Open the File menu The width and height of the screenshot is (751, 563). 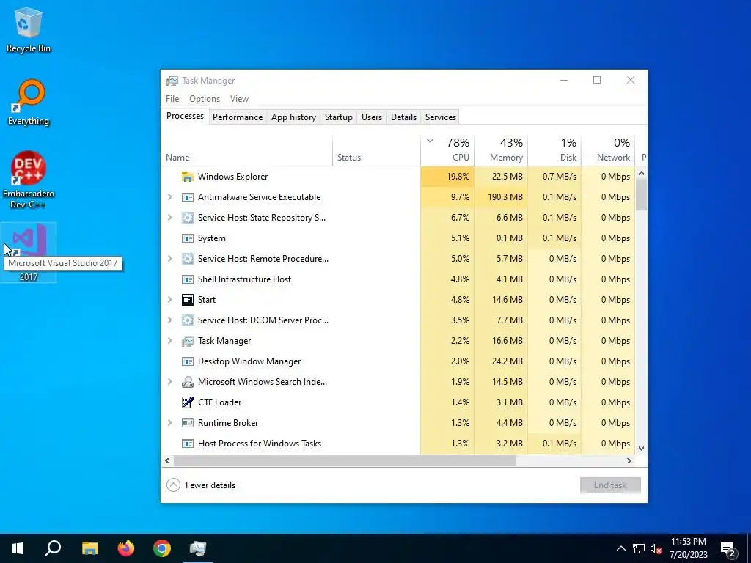point(172,99)
